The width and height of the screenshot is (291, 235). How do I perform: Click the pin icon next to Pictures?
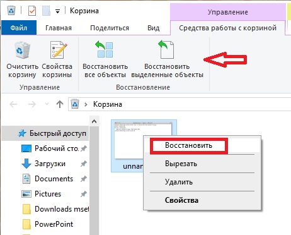click(x=84, y=194)
